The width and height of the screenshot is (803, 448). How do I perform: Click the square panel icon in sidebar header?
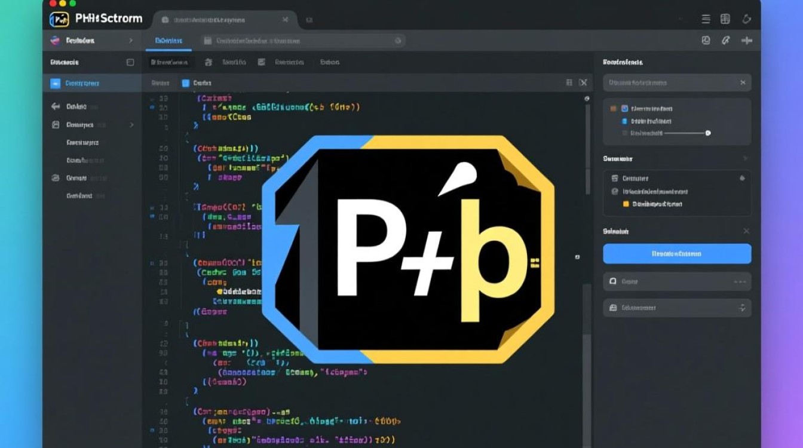[x=130, y=62]
